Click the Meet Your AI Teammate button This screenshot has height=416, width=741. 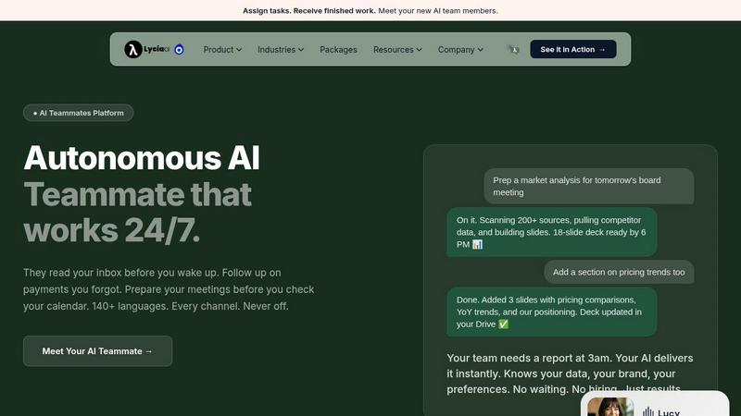(98, 351)
